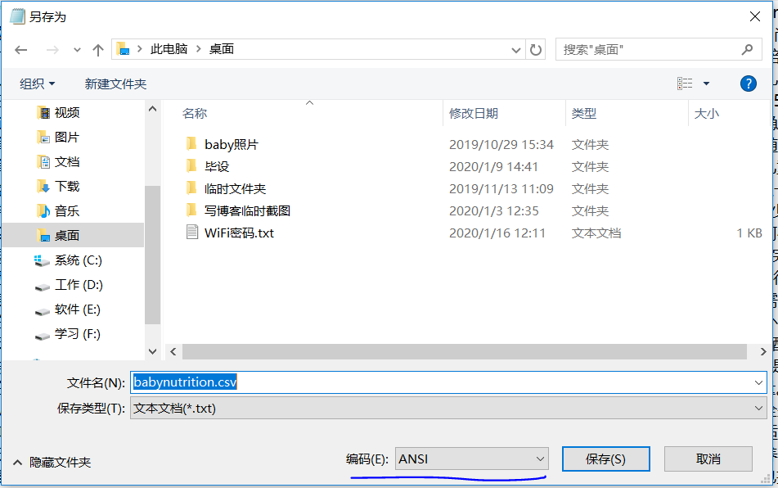The image size is (778, 488).
Task: Sort by the 修改日期 column header
Action: 474,114
